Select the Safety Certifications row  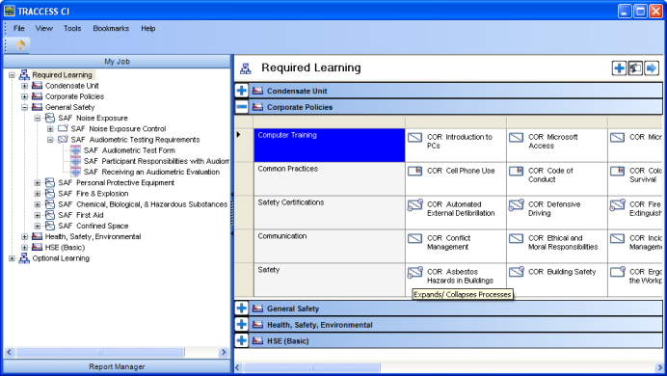(x=330, y=212)
